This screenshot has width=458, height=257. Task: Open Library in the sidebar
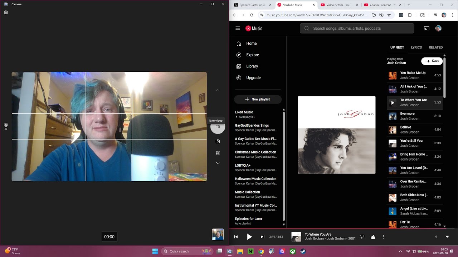coord(258,66)
